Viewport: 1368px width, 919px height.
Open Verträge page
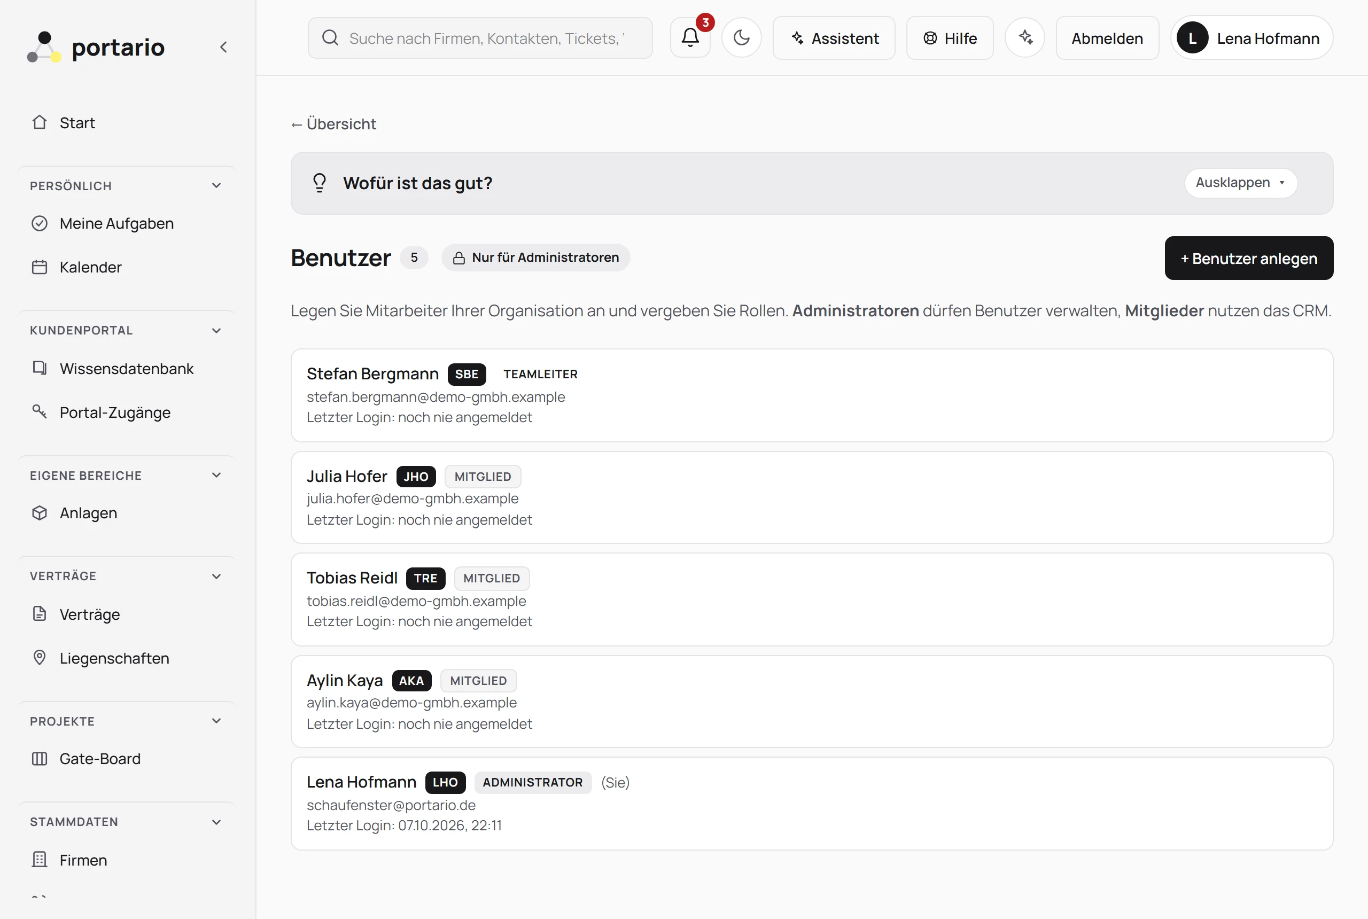coord(127,614)
